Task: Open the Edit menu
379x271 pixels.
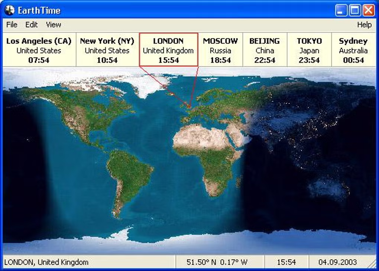Action: 32,25
